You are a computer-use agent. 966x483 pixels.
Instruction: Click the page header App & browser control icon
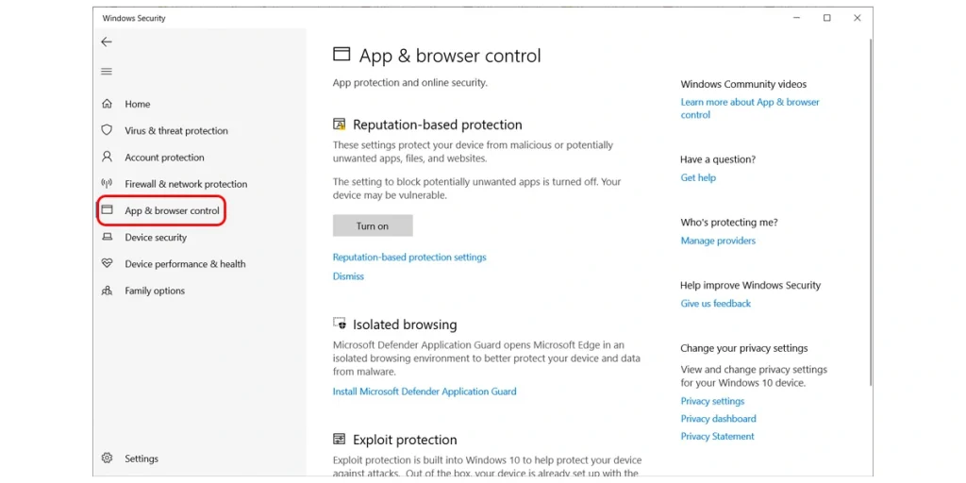pos(341,54)
